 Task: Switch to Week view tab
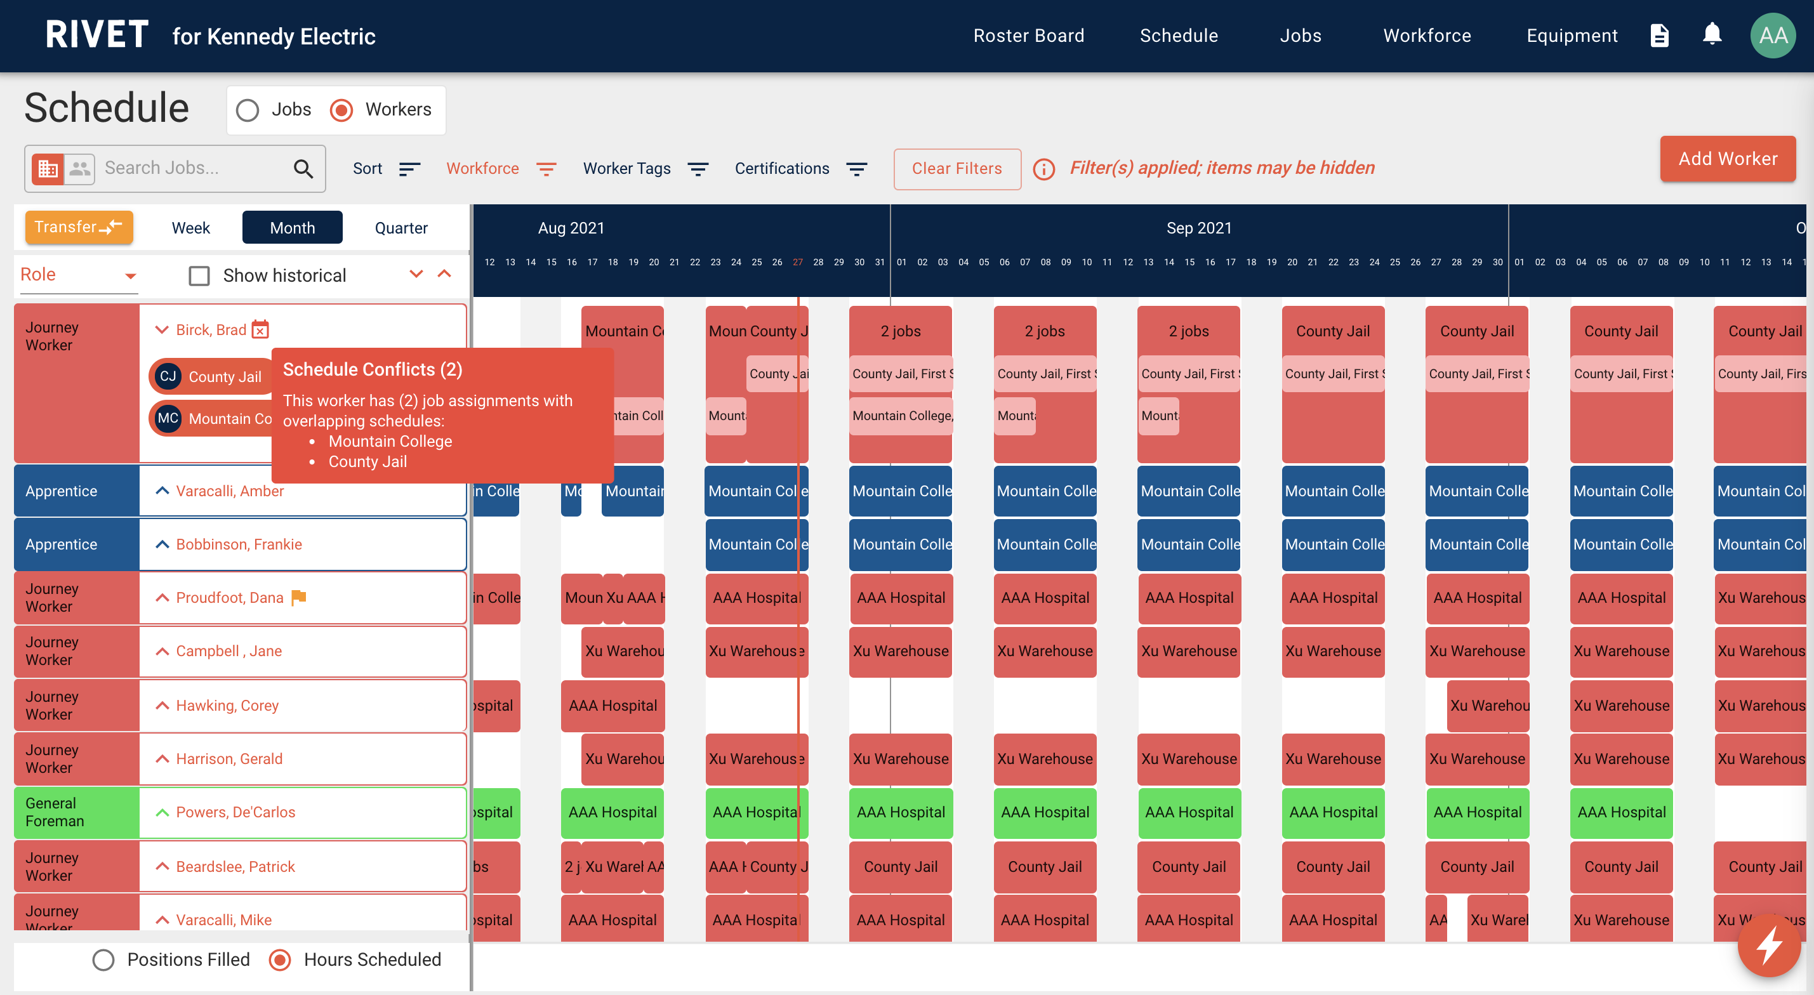coord(189,227)
